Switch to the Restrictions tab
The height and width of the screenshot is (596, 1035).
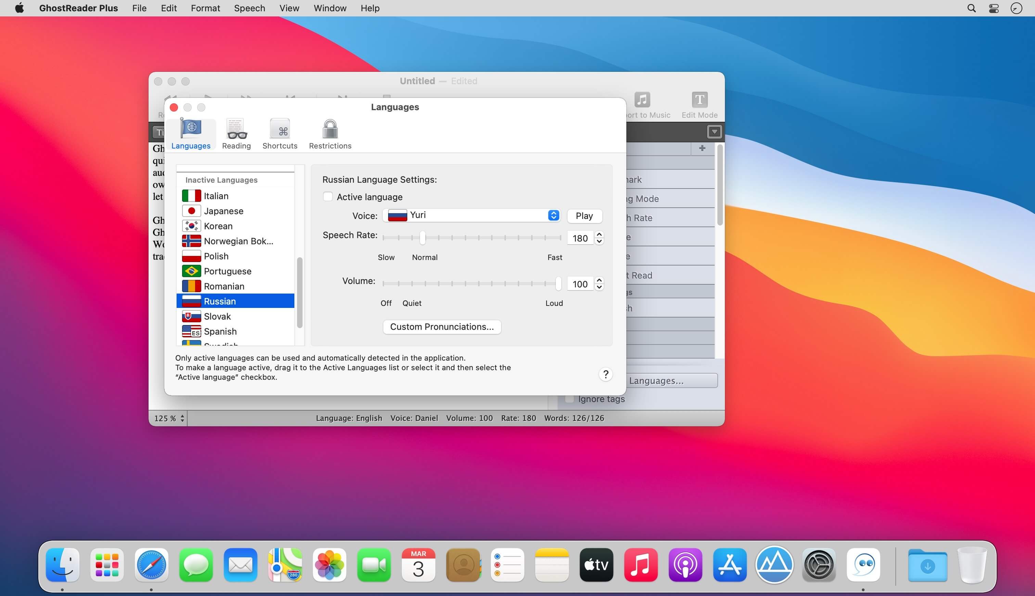(330, 134)
